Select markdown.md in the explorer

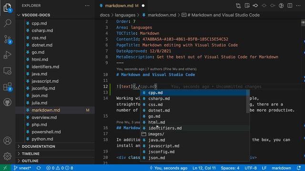click(x=55, y=110)
